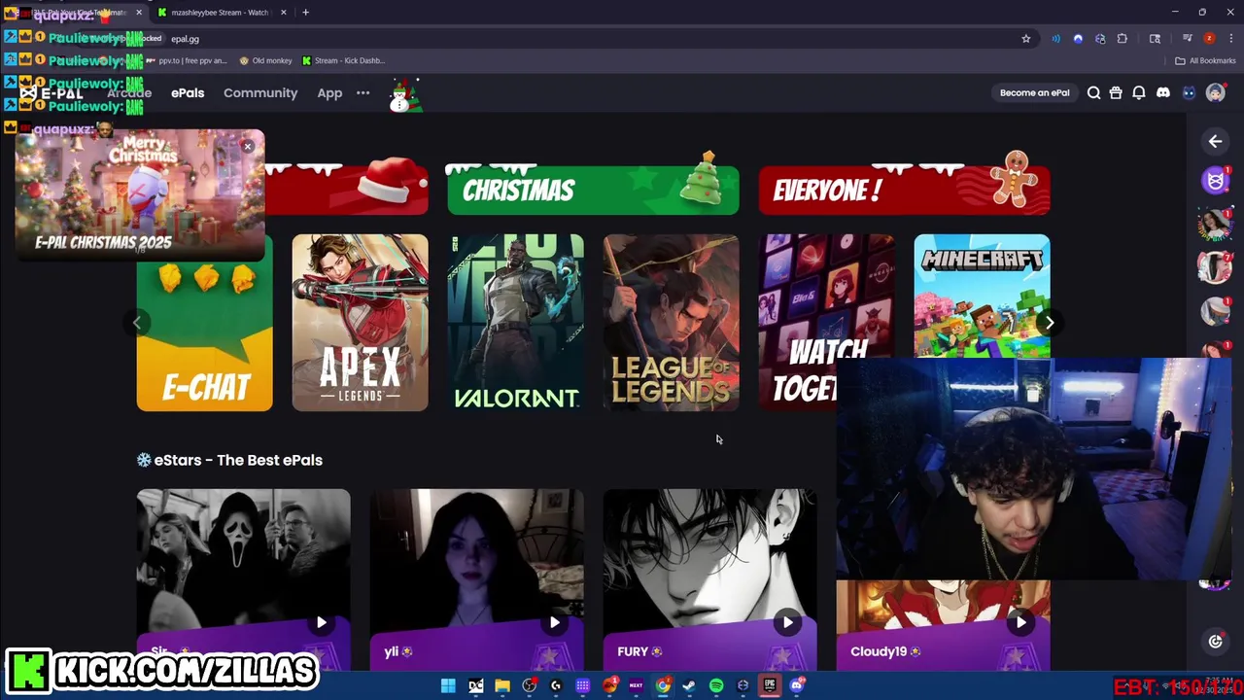The image size is (1244, 700).
Task: Click the blue cat mascot icon
Action: [x=1189, y=93]
